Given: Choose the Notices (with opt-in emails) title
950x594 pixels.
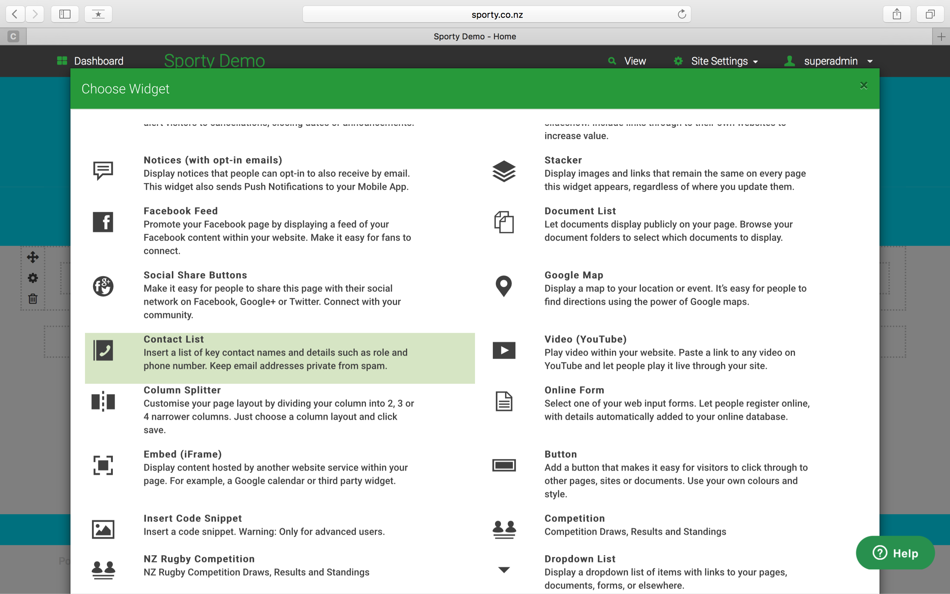Looking at the screenshot, I should click(213, 160).
